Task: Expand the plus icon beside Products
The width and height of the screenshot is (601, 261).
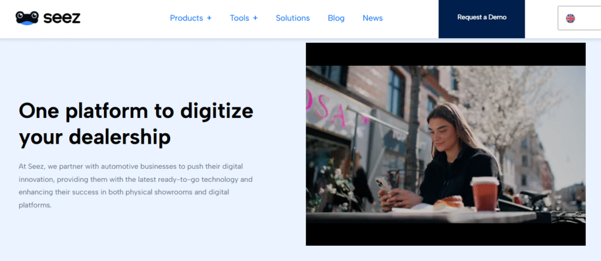Action: [209, 18]
